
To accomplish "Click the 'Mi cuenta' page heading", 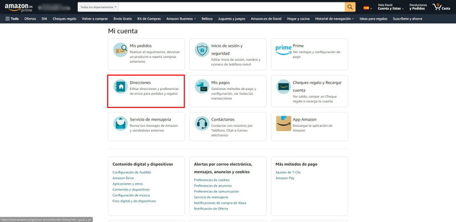I will [x=123, y=31].
